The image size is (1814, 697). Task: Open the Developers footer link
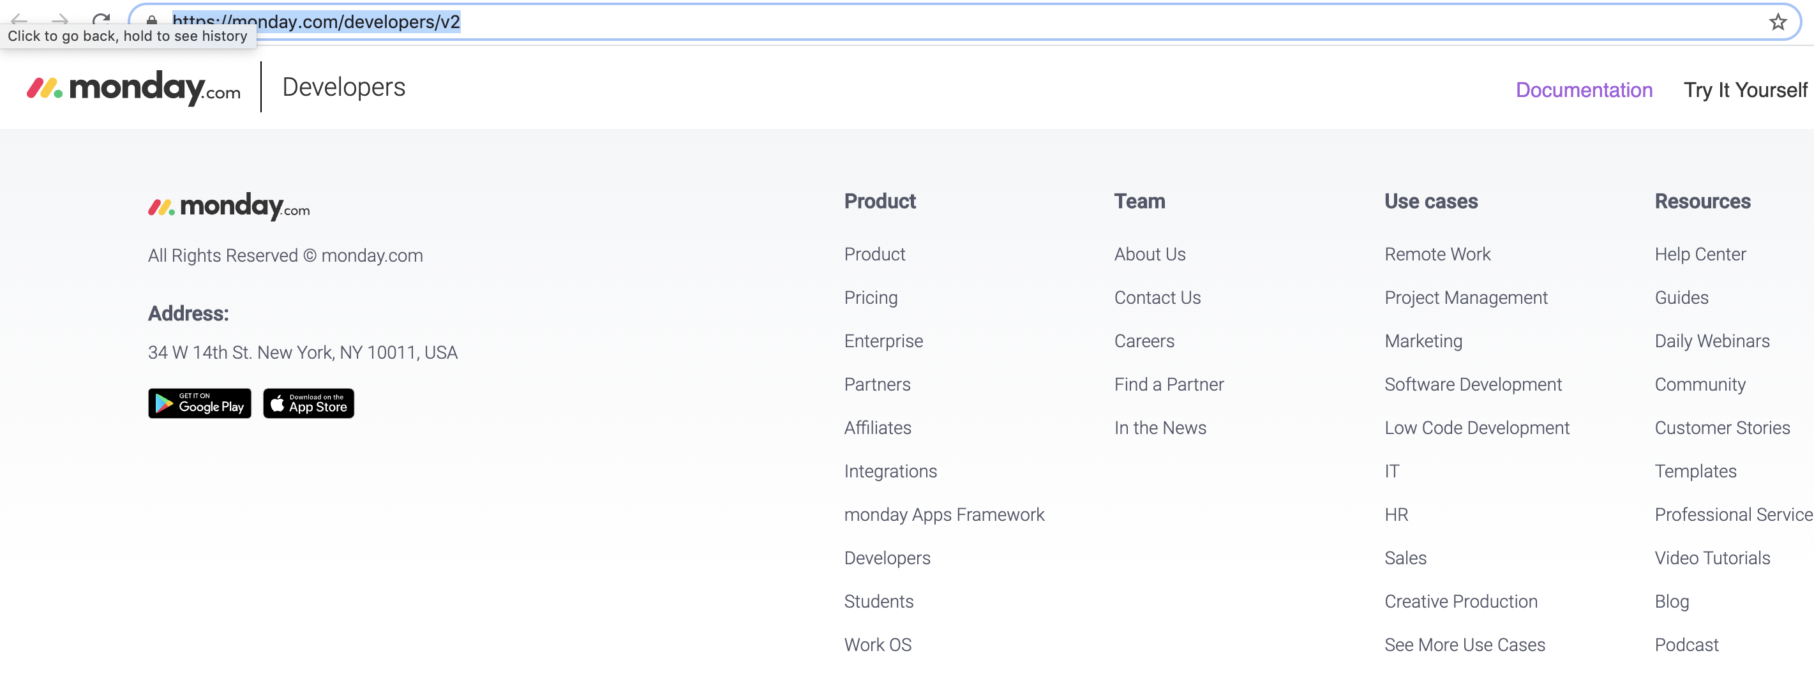(887, 558)
